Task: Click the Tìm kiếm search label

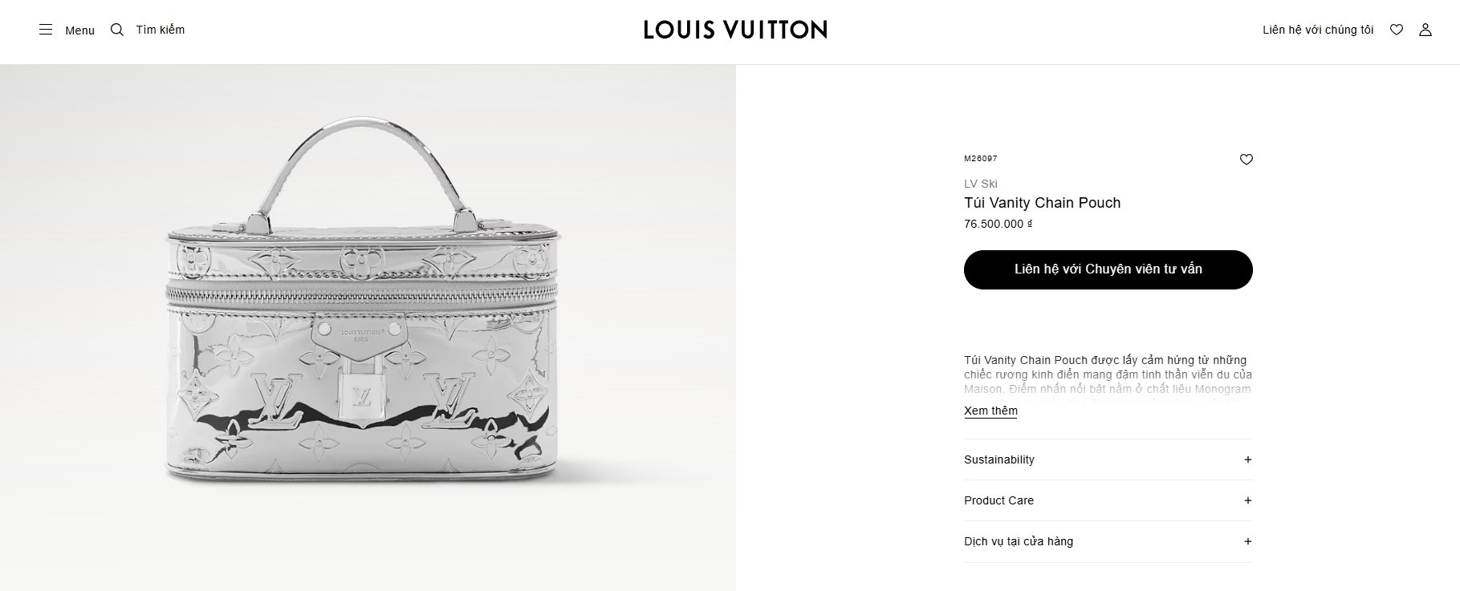Action: click(161, 30)
